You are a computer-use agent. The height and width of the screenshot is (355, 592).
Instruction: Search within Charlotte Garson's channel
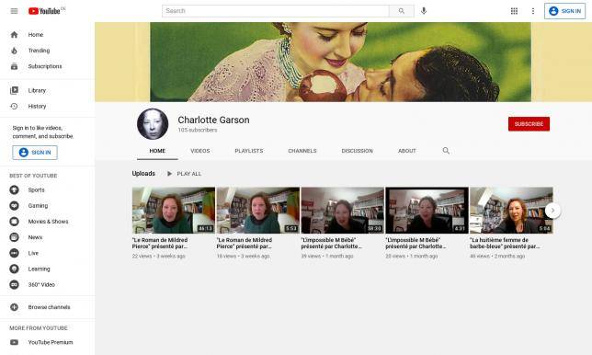pos(446,151)
